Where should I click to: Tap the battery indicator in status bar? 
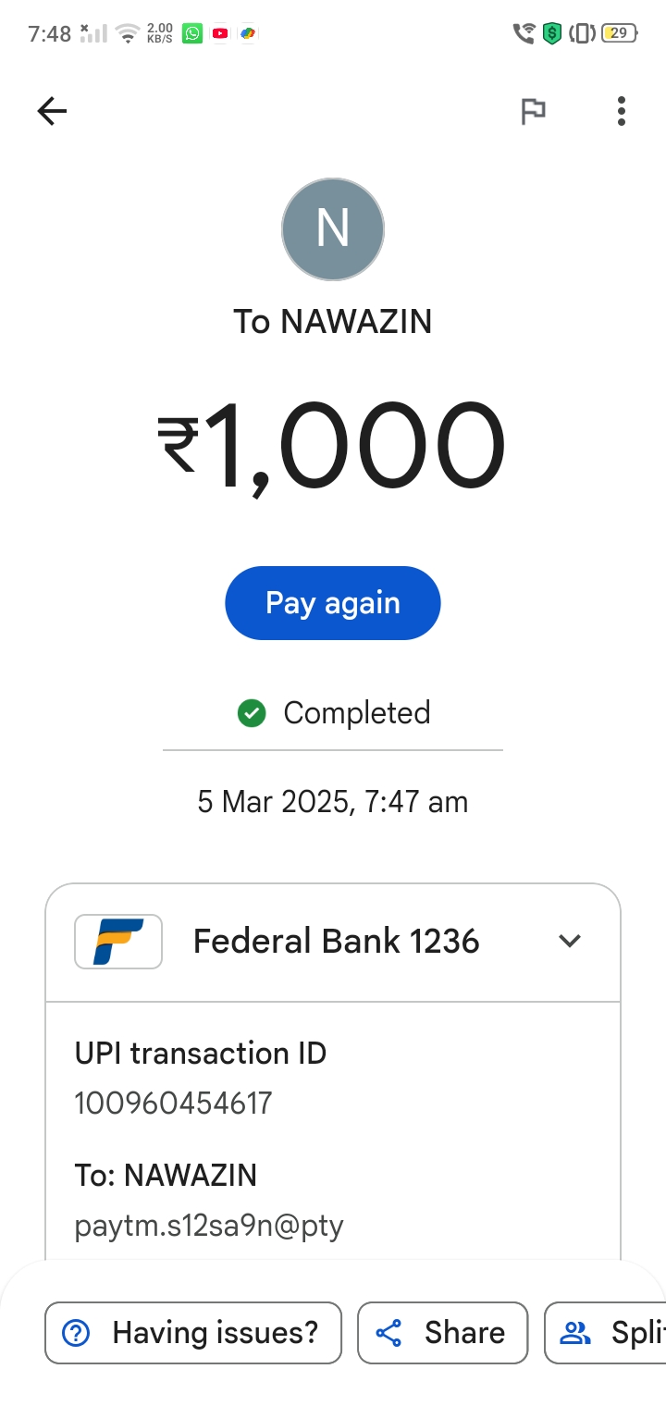(x=619, y=34)
